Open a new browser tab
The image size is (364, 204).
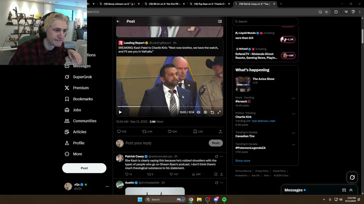point(281,4)
